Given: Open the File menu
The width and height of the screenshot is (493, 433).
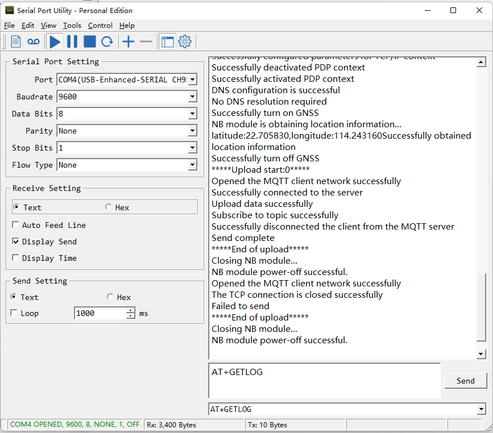Looking at the screenshot, I should [x=9, y=26].
